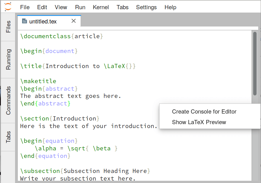
Task: Show the Files sidebar panel
Action: pos(8,27)
